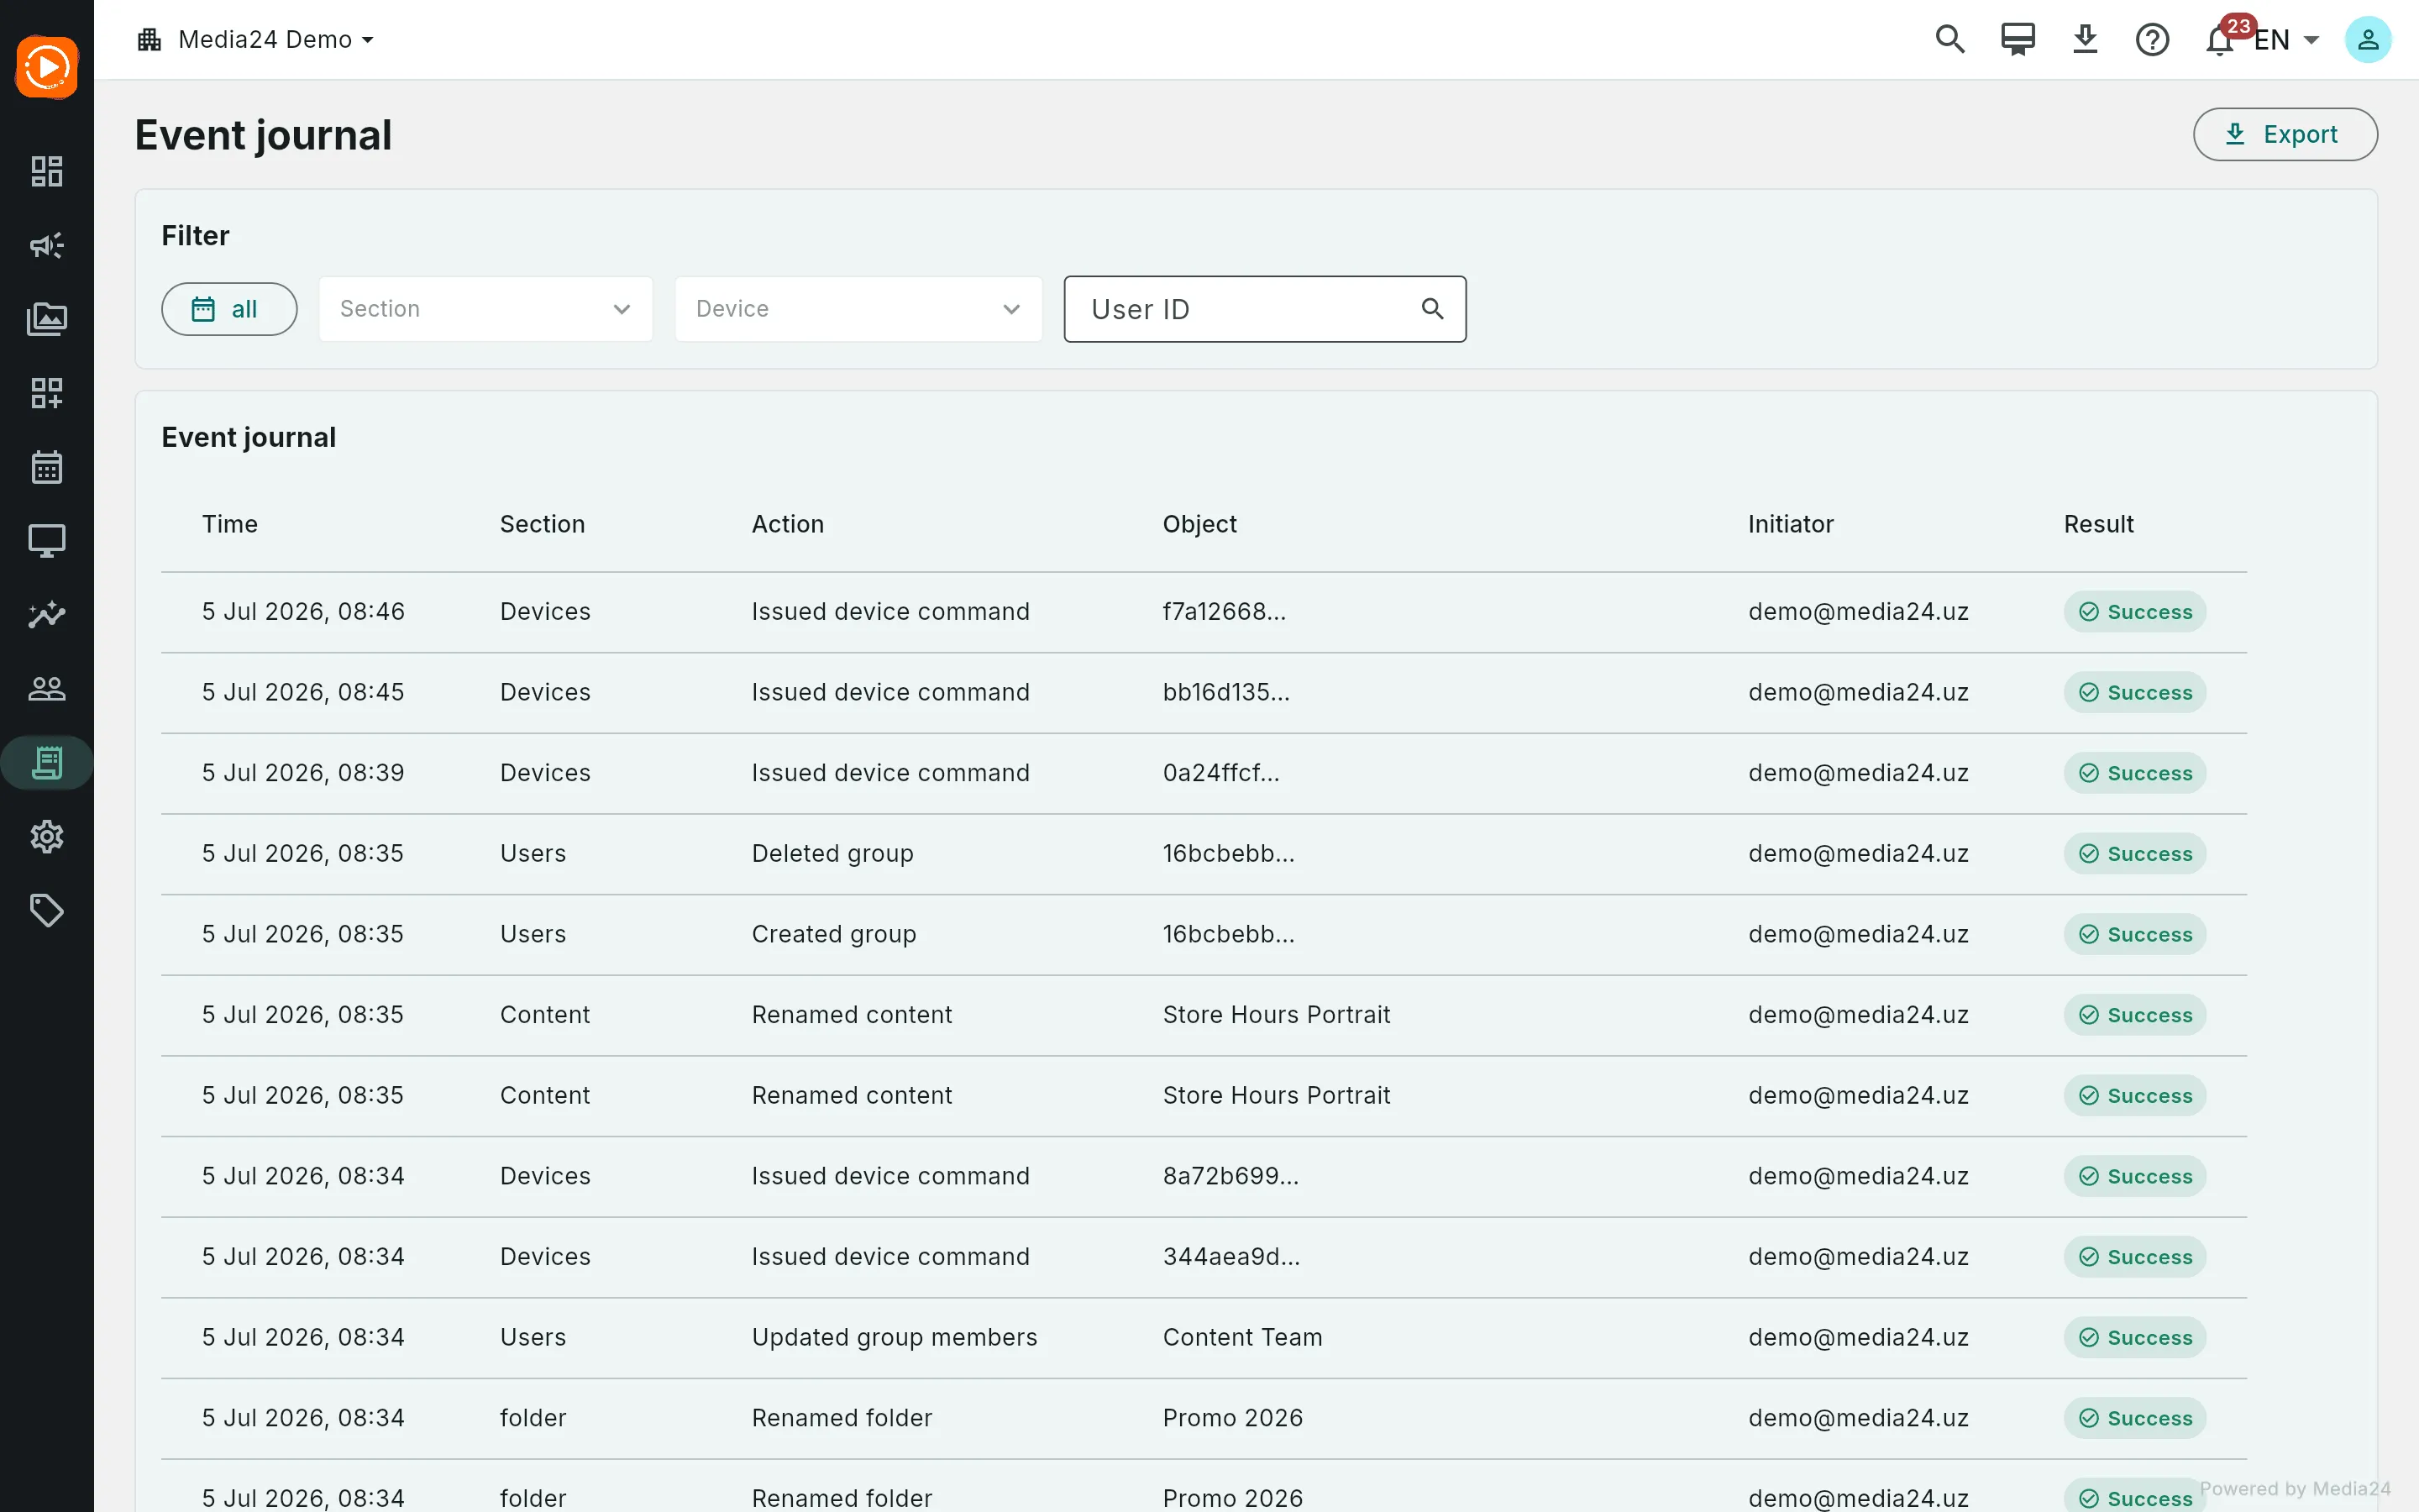Click the Section column header
Image resolution: width=2419 pixels, height=1512 pixels.
[x=543, y=524]
